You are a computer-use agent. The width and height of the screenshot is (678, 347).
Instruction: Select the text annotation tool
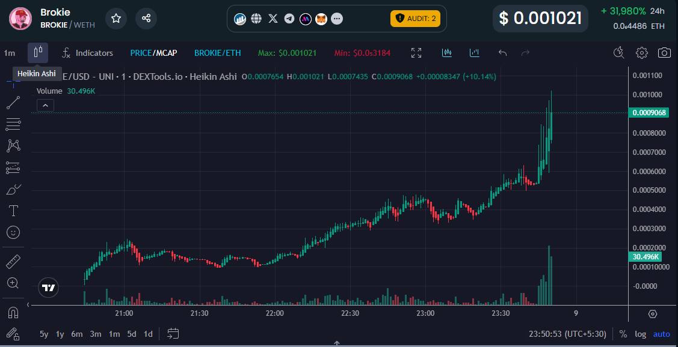[13, 211]
